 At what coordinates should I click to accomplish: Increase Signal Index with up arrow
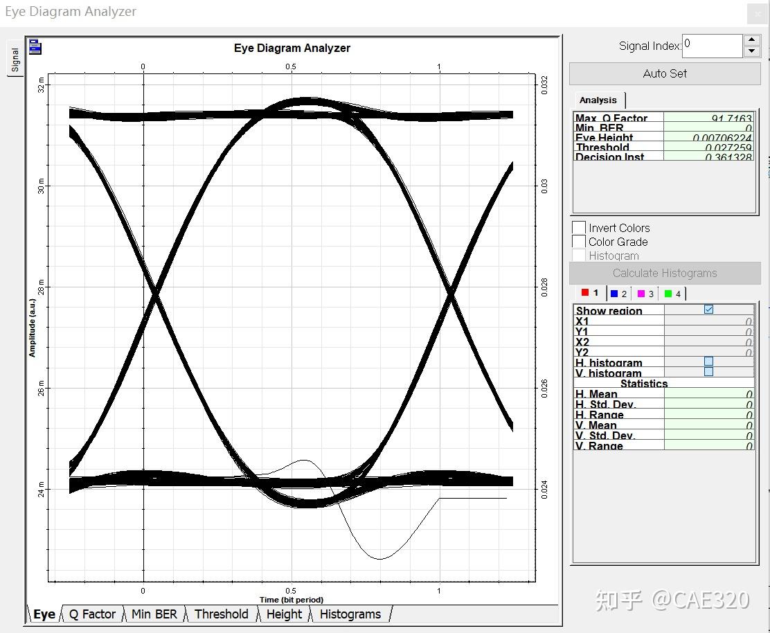pyautogui.click(x=752, y=40)
